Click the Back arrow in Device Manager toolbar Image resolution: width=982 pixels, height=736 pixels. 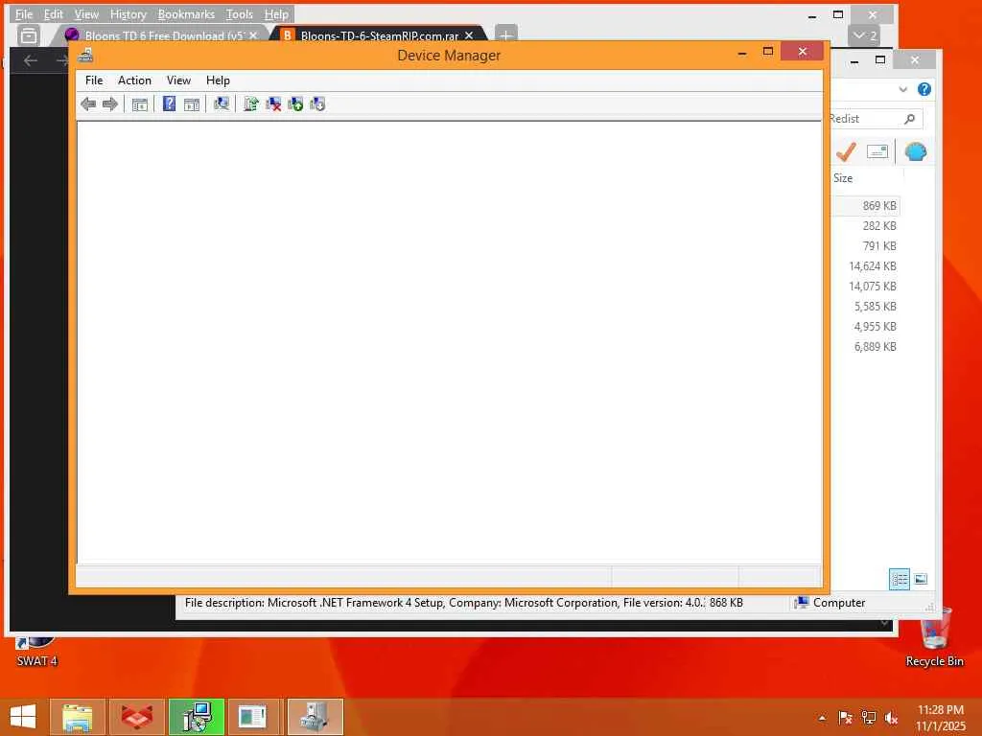(x=88, y=103)
